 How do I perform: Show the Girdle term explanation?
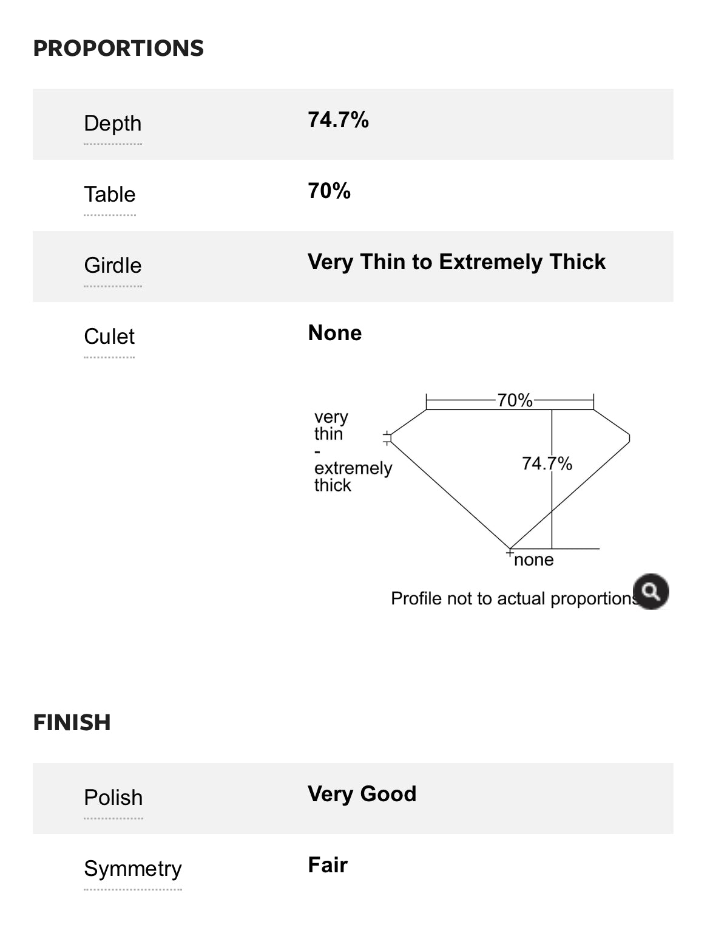(x=112, y=265)
